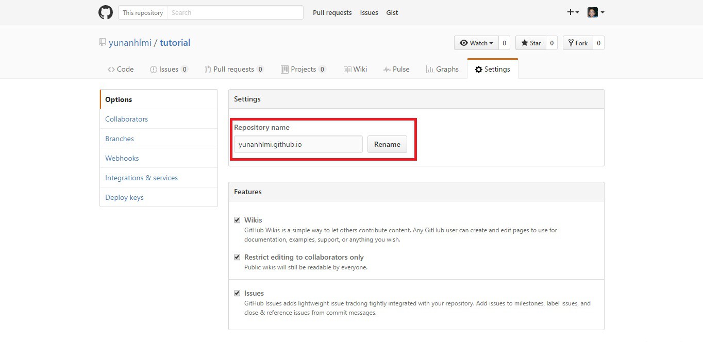Click the exclamation icon on Issues tab
The height and width of the screenshot is (342, 703).
(x=153, y=70)
